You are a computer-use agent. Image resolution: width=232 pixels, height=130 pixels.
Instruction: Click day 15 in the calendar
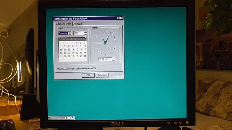click(x=76, y=49)
